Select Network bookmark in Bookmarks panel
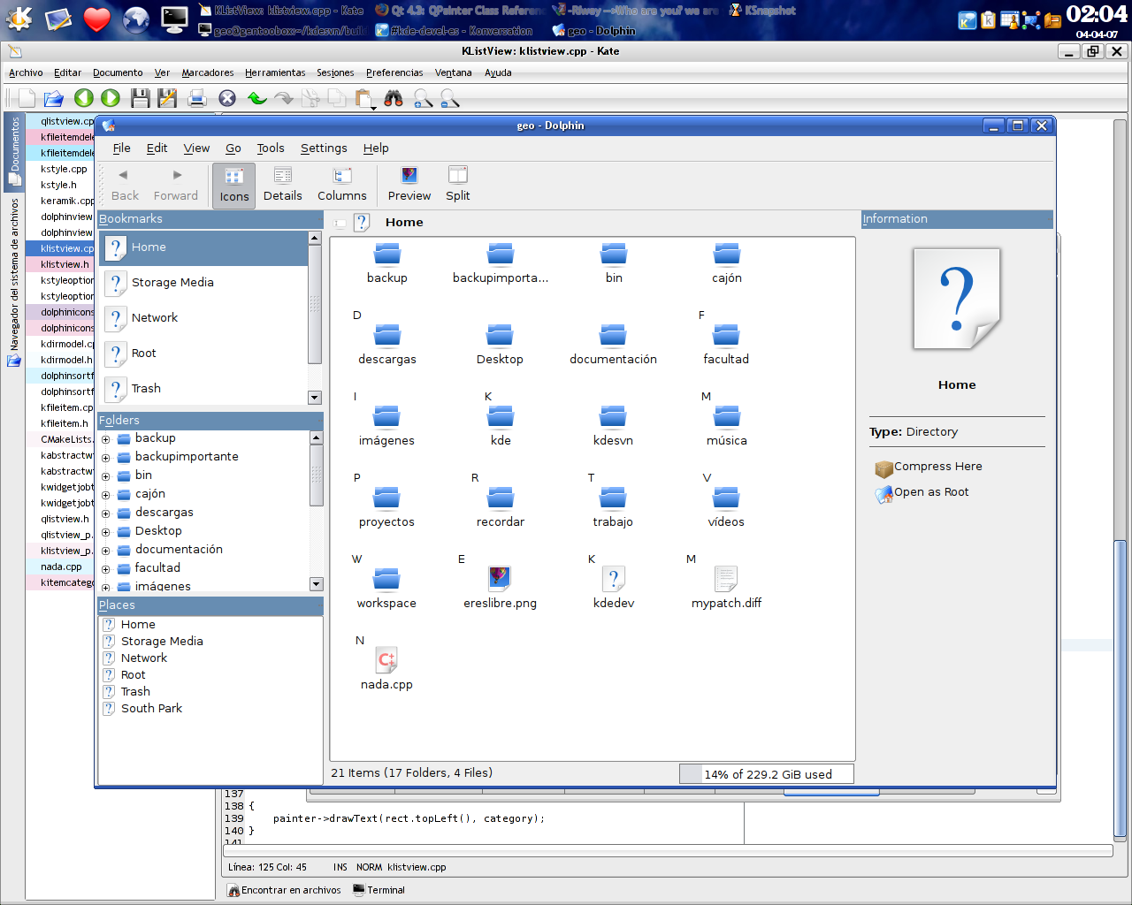The height and width of the screenshot is (905, 1132). pos(203,318)
